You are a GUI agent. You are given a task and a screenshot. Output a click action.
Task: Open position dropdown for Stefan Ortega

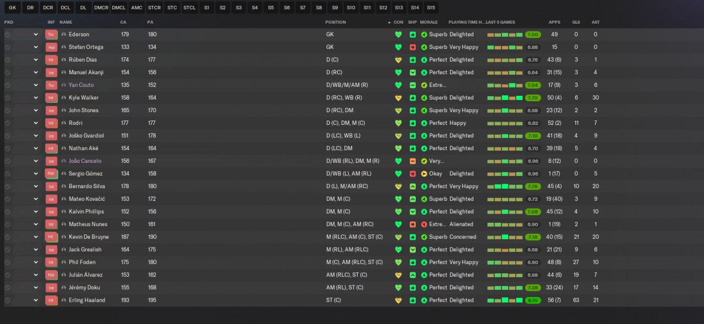[x=36, y=47]
